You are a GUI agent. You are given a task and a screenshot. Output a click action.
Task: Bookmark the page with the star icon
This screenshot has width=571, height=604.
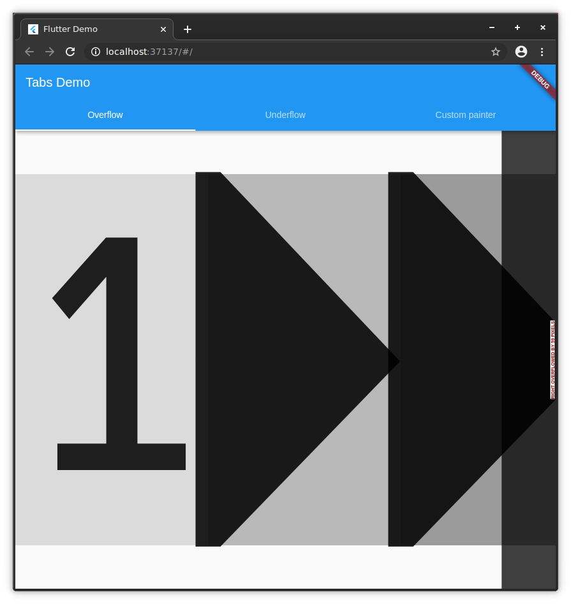(x=496, y=52)
